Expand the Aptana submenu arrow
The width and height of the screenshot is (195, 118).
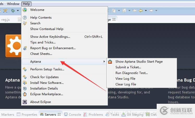[x=104, y=62]
